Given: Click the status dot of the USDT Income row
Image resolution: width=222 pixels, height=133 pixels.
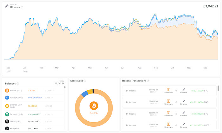Looking at the screenshot, I should (127, 125).
